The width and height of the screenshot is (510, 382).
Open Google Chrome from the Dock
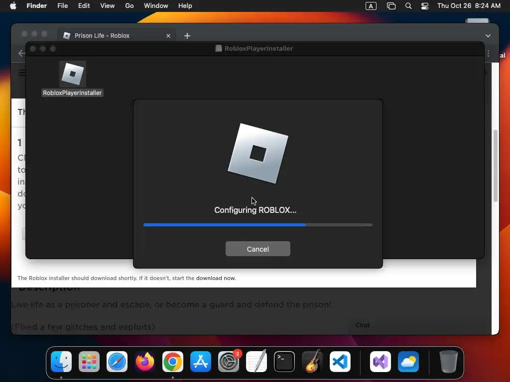173,362
